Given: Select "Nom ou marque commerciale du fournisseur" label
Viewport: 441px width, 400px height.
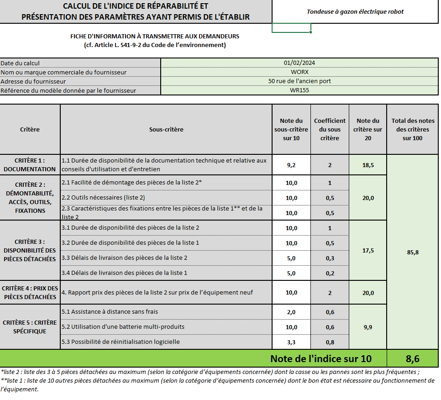Looking at the screenshot, I should coord(80,72).
